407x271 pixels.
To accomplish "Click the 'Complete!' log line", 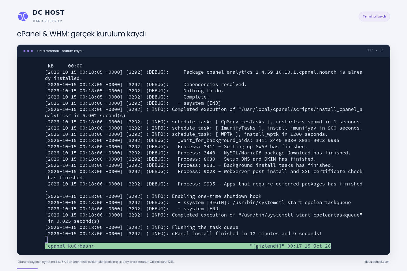I will [x=127, y=97].
